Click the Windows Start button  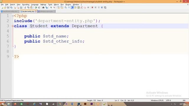pyautogui.click(x=2, y=104)
